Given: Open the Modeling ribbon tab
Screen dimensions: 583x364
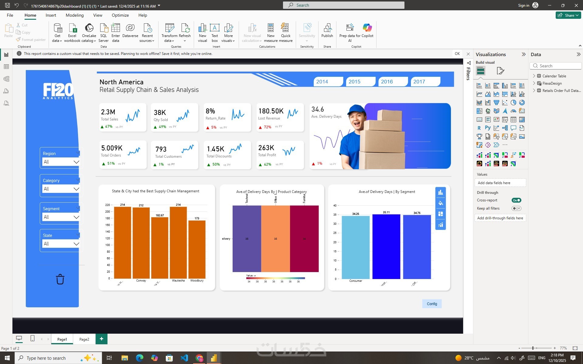Looking at the screenshot, I should pos(74,15).
